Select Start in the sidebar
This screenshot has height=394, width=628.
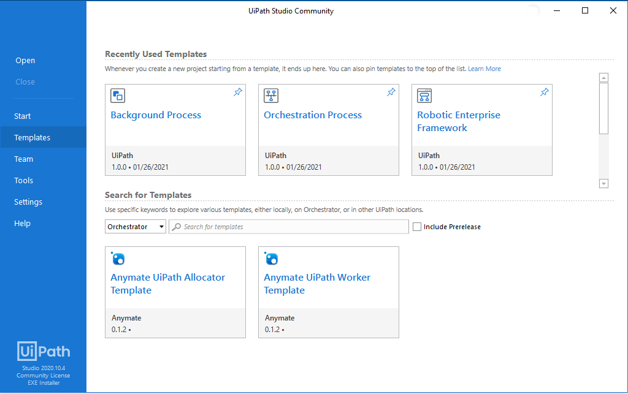click(x=23, y=116)
